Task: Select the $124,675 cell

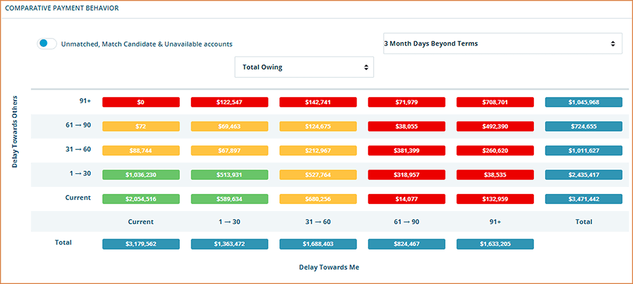Action: (x=318, y=126)
